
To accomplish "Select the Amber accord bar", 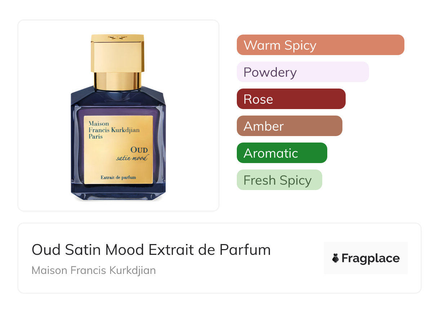I will click(289, 126).
